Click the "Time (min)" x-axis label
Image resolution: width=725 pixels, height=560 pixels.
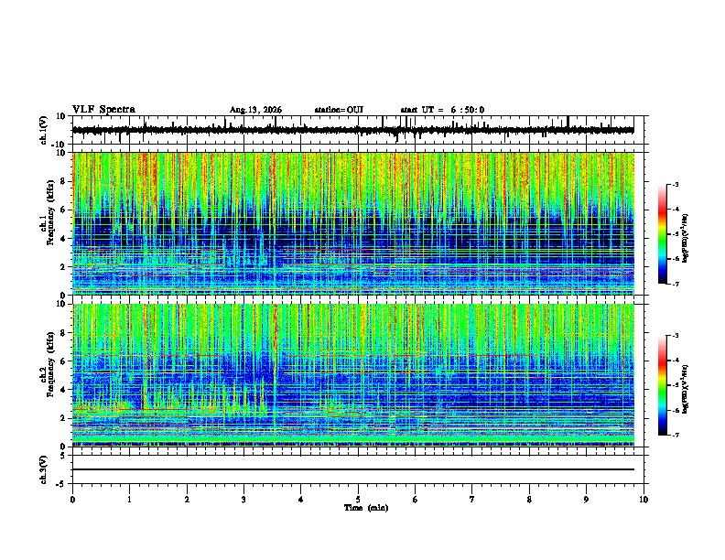(x=366, y=508)
